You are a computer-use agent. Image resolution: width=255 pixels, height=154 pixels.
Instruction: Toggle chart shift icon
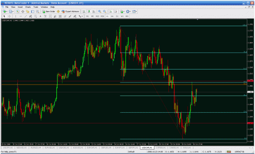[x=115, y=11]
